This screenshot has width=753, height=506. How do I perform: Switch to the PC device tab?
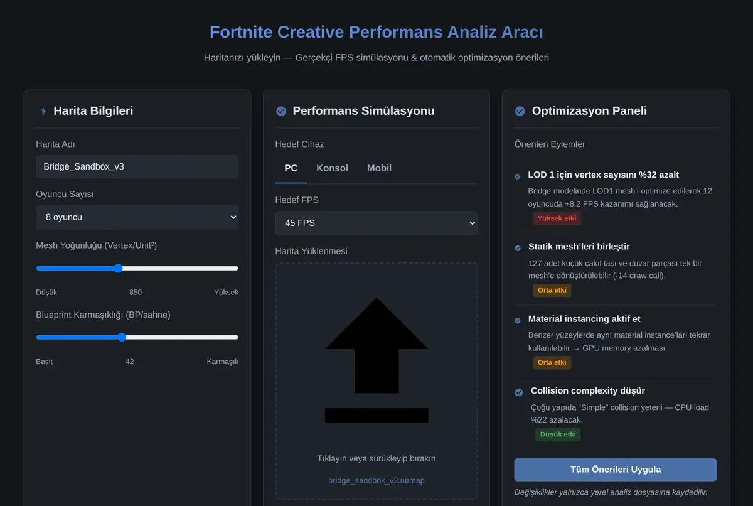click(291, 168)
